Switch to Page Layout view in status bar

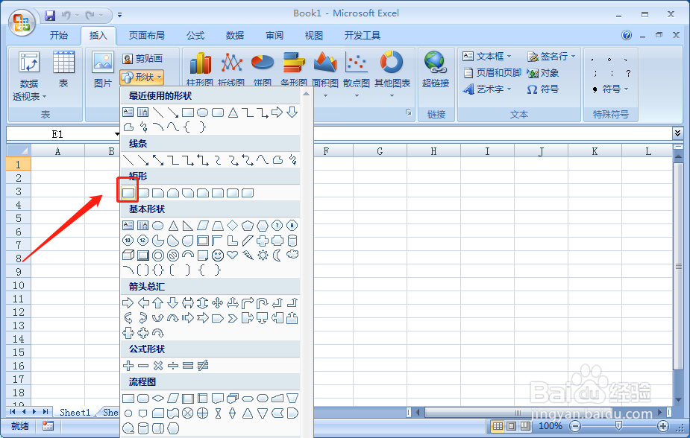click(511, 425)
